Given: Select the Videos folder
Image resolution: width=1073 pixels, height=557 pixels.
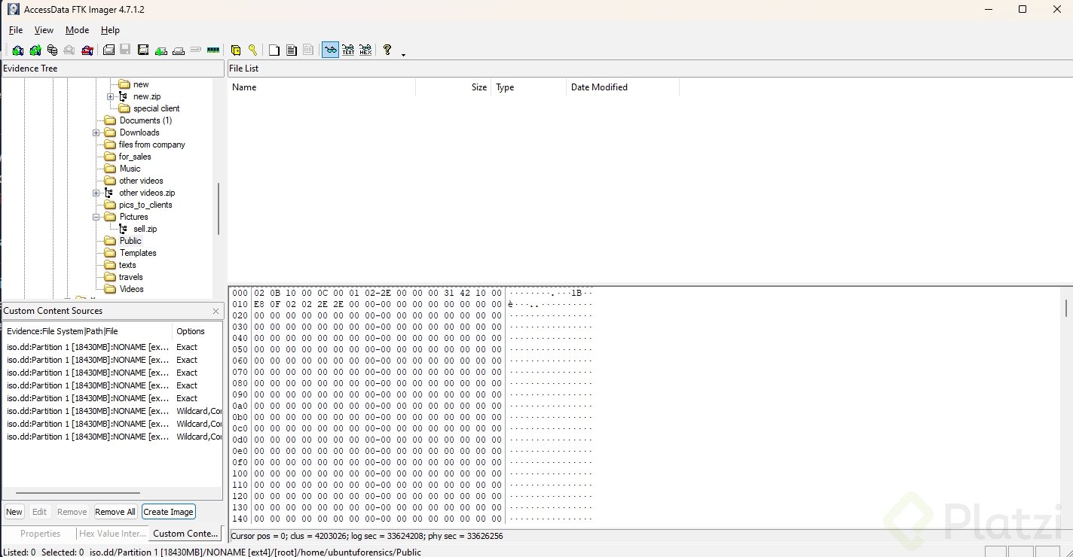Looking at the screenshot, I should (131, 289).
